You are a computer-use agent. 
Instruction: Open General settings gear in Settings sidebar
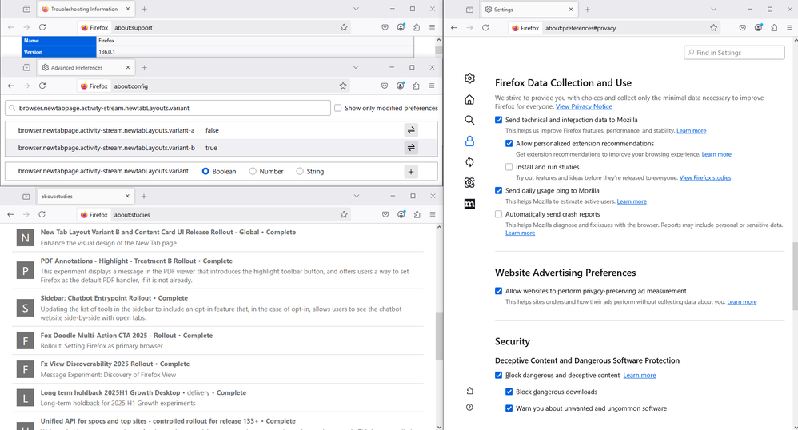(x=469, y=78)
